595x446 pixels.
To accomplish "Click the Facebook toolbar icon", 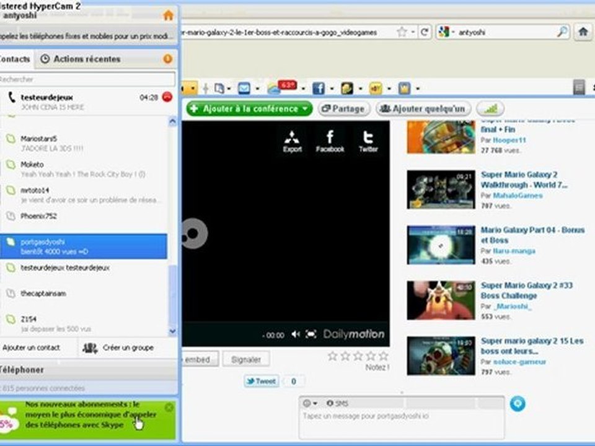I will click(319, 89).
